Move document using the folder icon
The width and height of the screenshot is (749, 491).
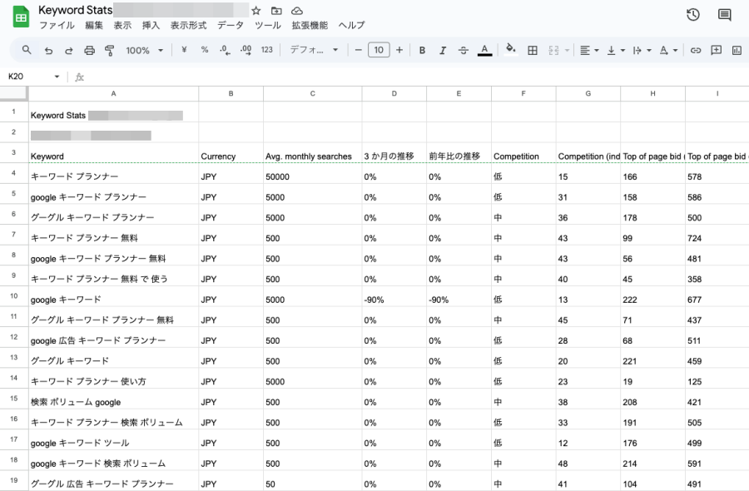pyautogui.click(x=276, y=11)
